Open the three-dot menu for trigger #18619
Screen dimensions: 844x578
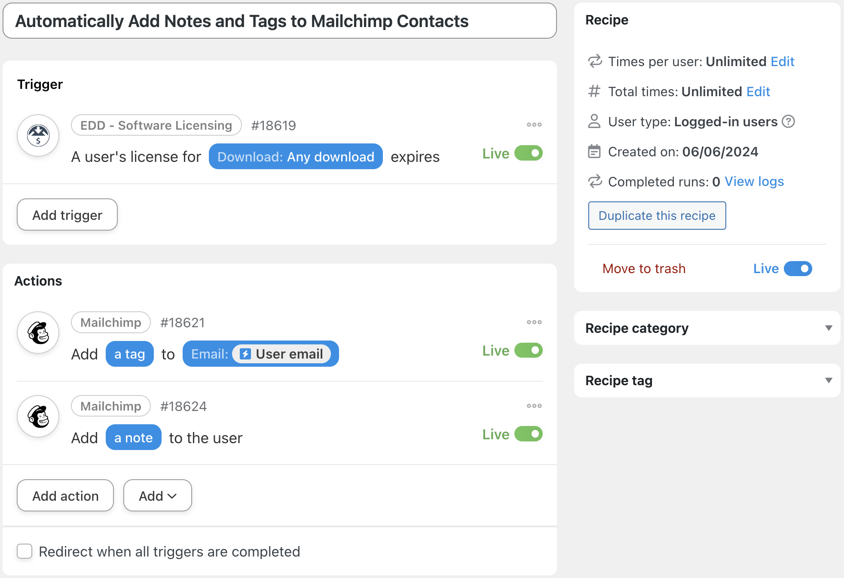pyautogui.click(x=534, y=125)
